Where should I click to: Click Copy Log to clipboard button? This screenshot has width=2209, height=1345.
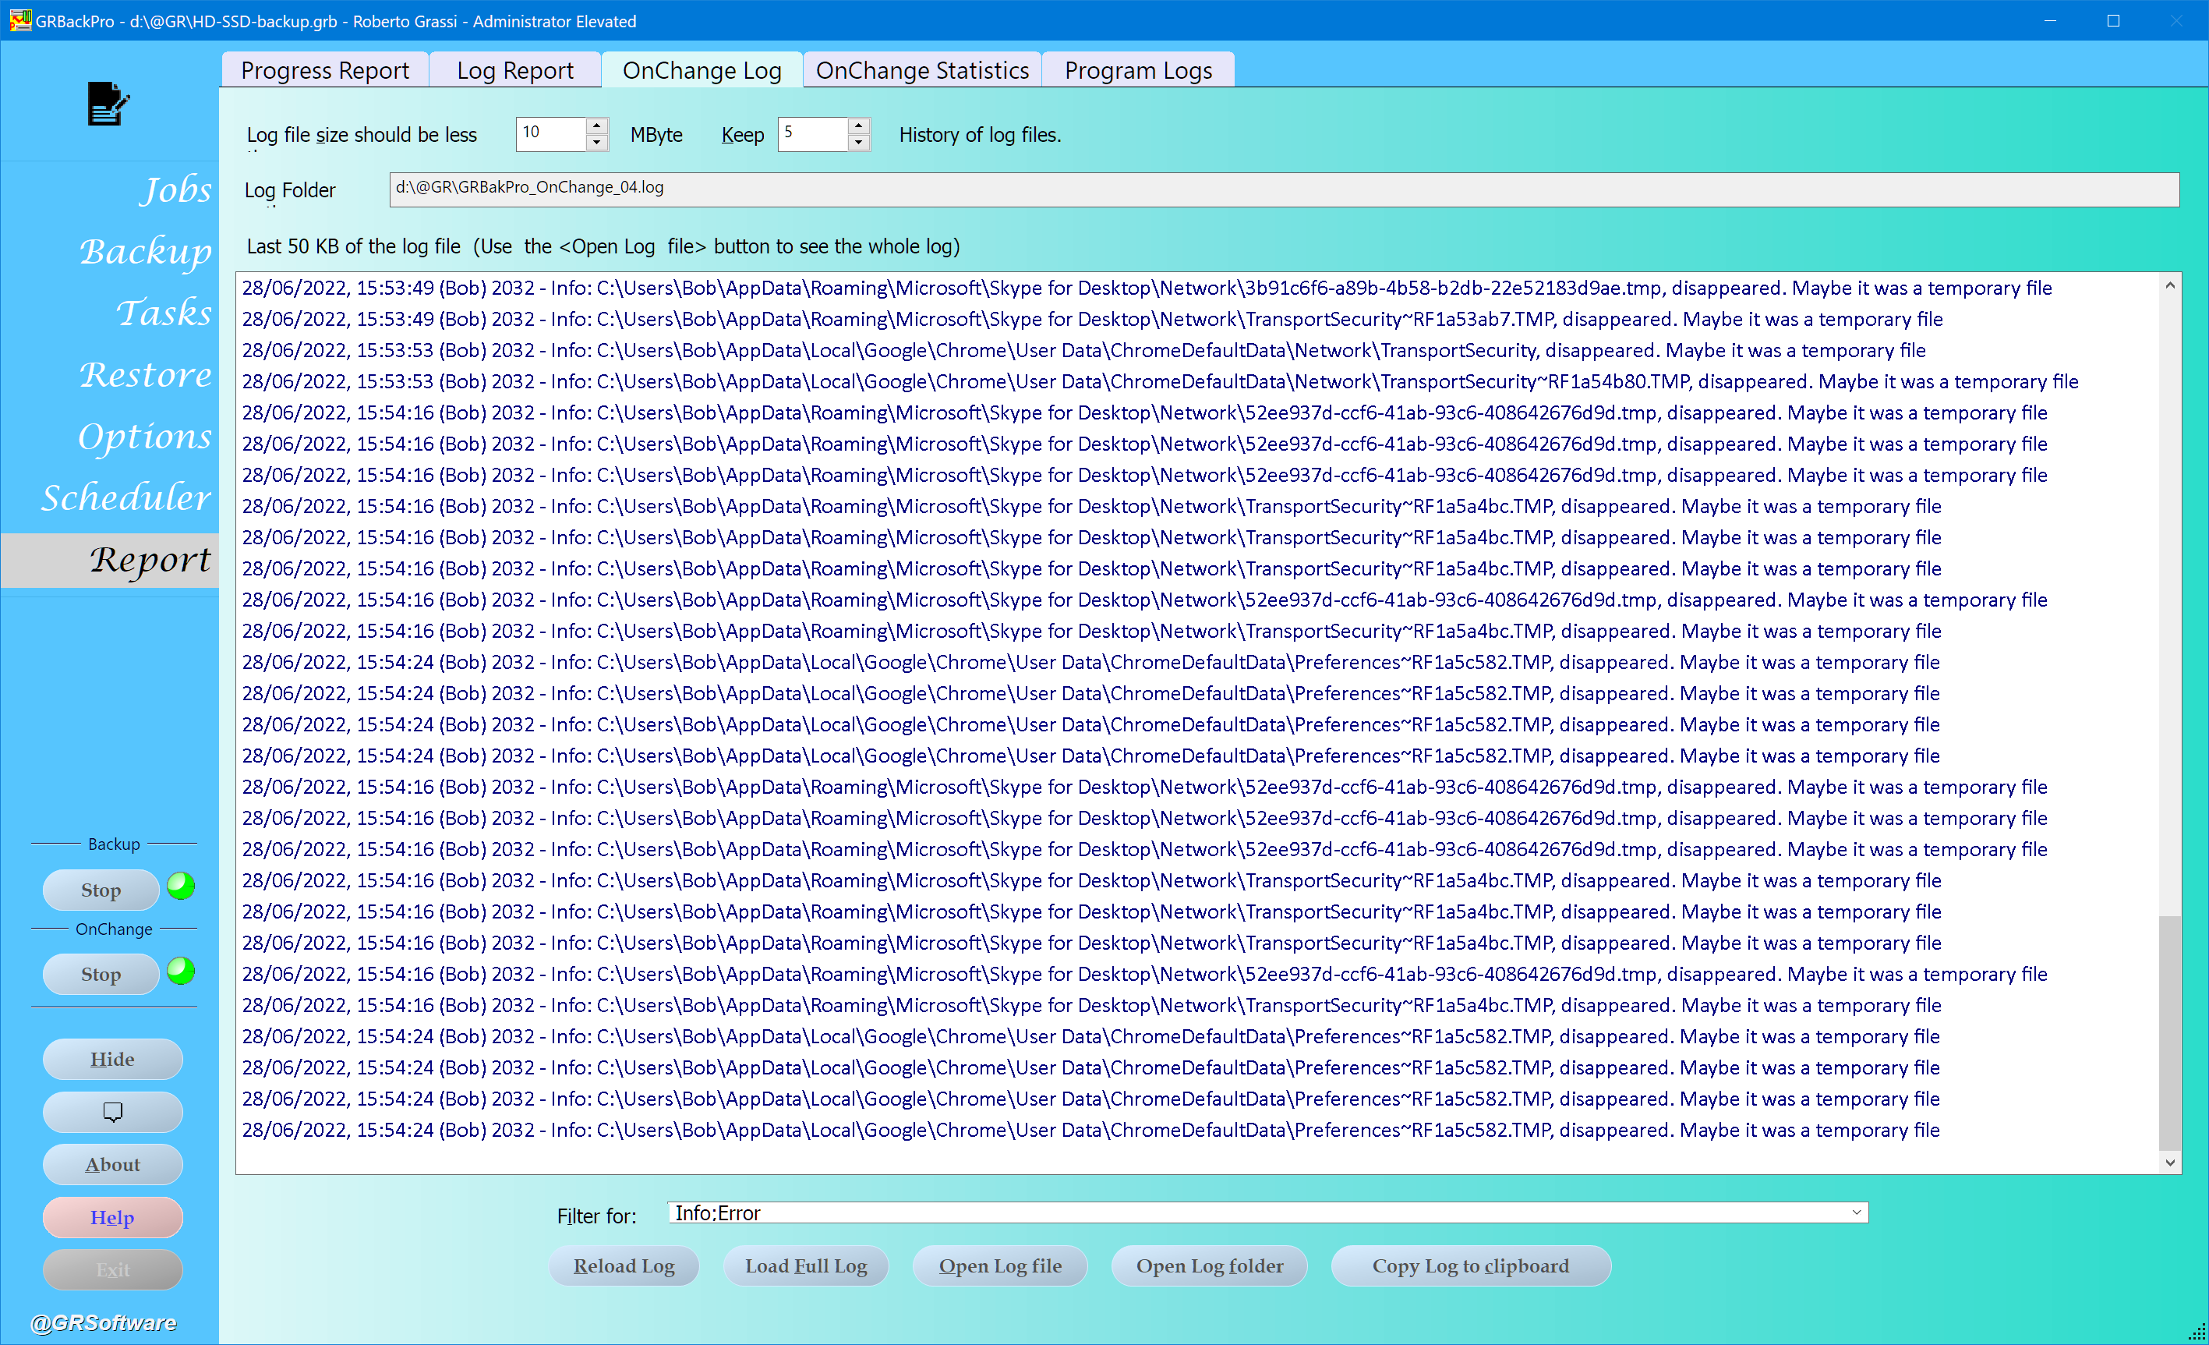(x=1470, y=1265)
